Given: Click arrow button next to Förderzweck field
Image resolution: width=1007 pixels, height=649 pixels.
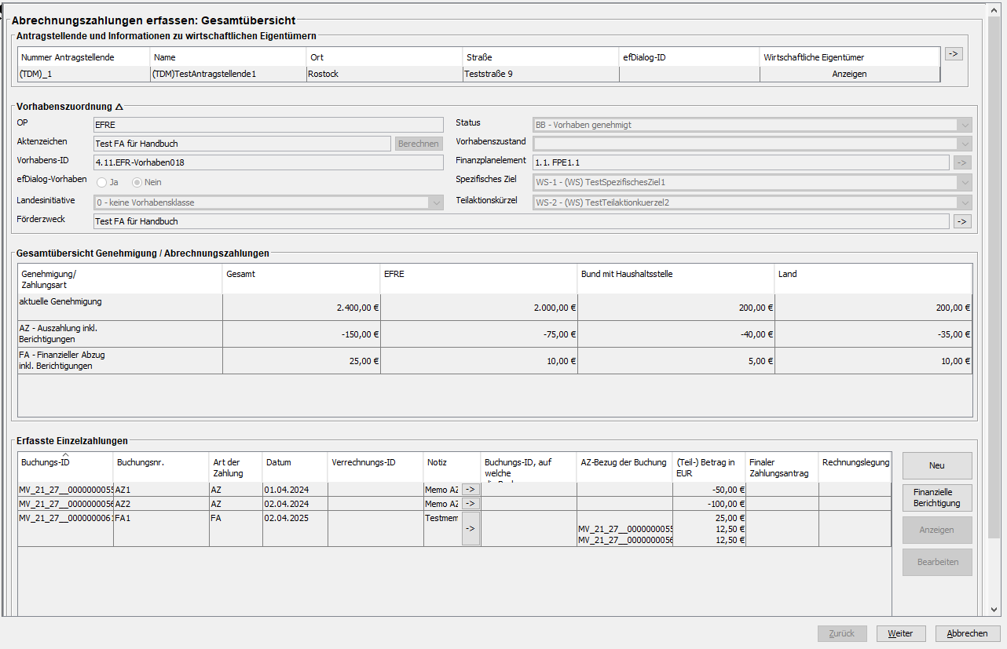Looking at the screenshot, I should (x=962, y=221).
